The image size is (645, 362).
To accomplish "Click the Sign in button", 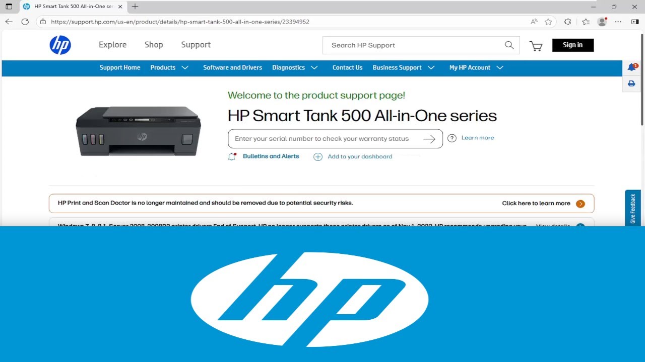I will 573,45.
